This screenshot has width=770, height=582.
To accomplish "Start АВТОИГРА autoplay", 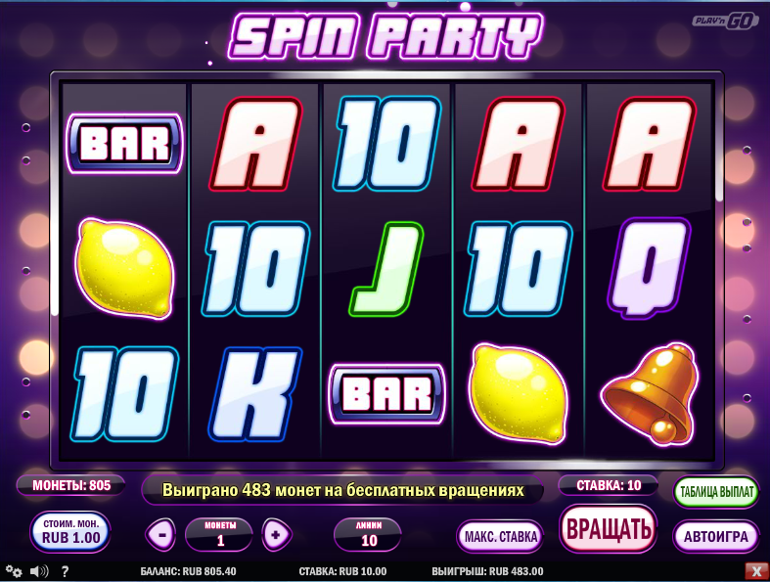I will pyautogui.click(x=716, y=537).
